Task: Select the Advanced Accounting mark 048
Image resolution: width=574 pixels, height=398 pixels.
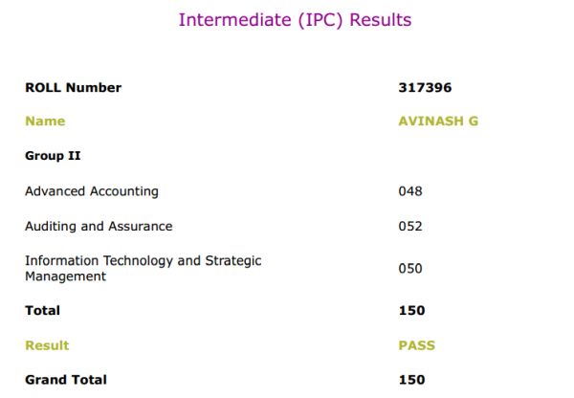Action: click(x=410, y=191)
